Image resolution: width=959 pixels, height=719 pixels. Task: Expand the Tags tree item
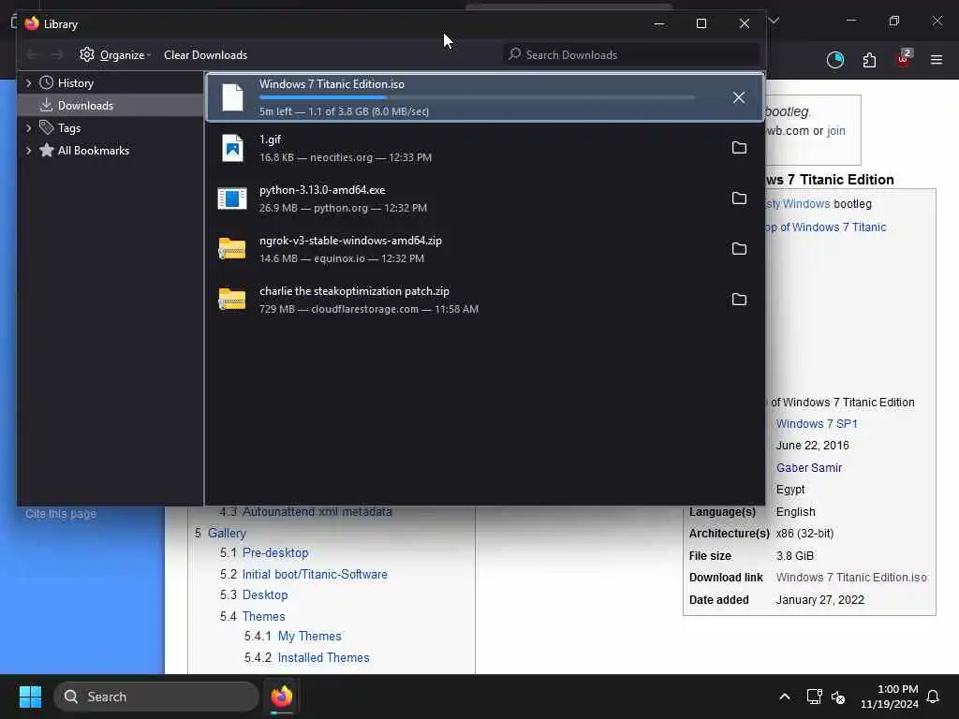(x=28, y=127)
